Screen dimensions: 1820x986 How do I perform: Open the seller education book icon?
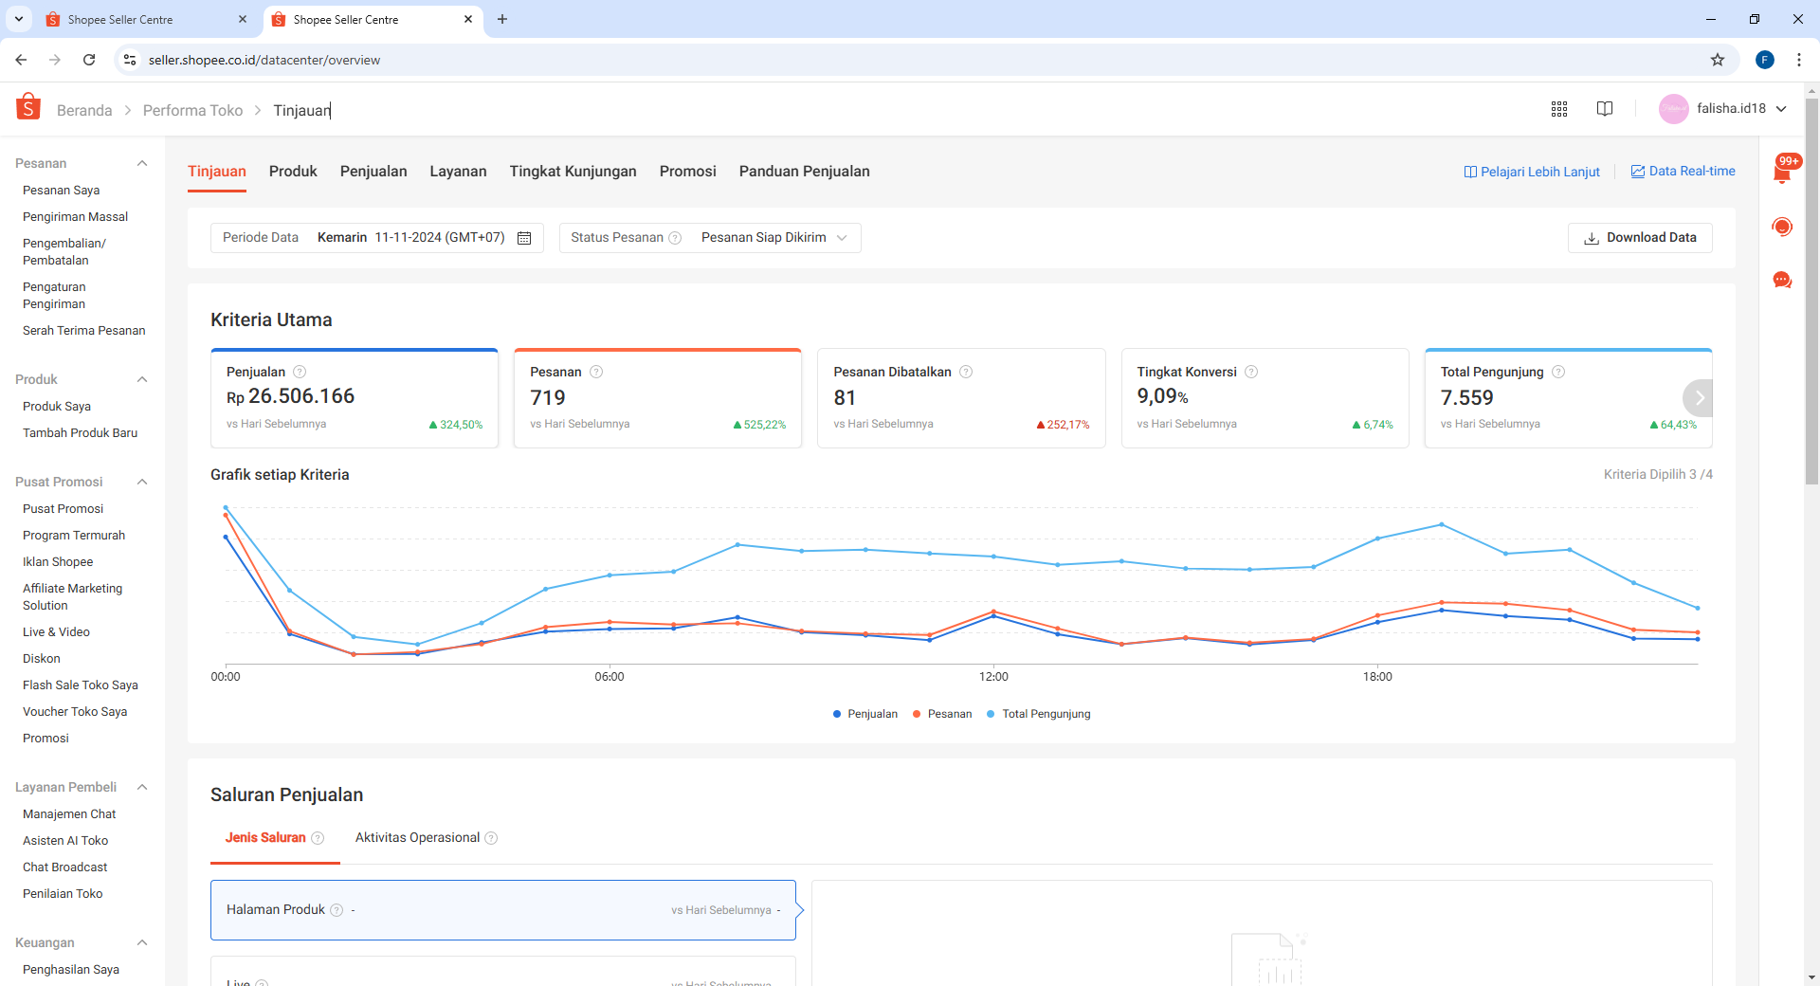1605,109
